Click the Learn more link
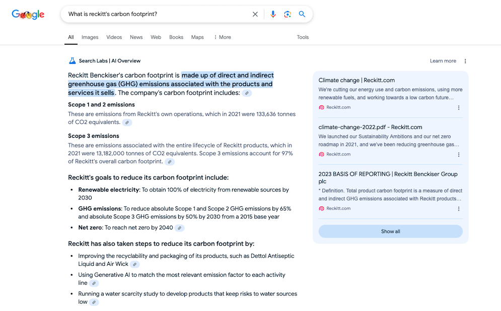 (443, 61)
